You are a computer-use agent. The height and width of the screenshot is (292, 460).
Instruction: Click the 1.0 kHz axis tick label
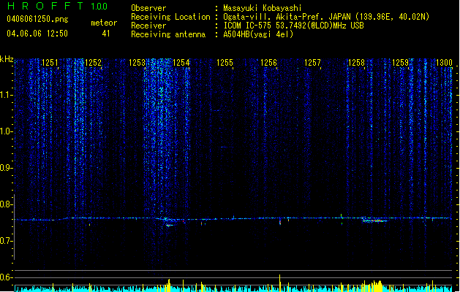click(7, 131)
